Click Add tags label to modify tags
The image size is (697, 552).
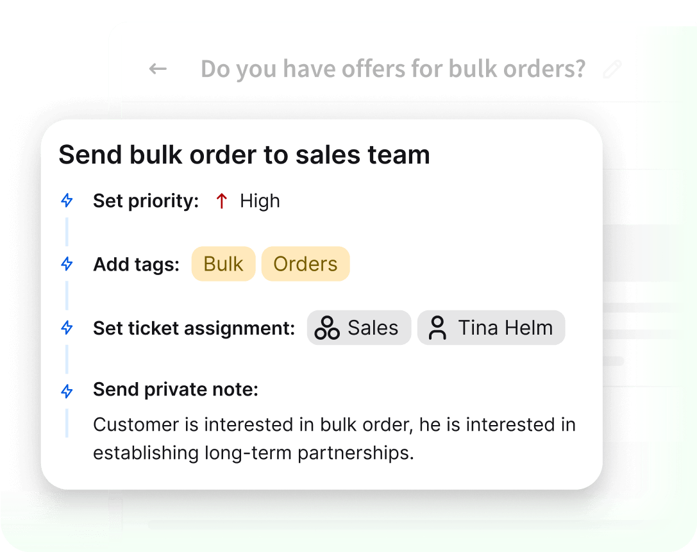tap(136, 263)
